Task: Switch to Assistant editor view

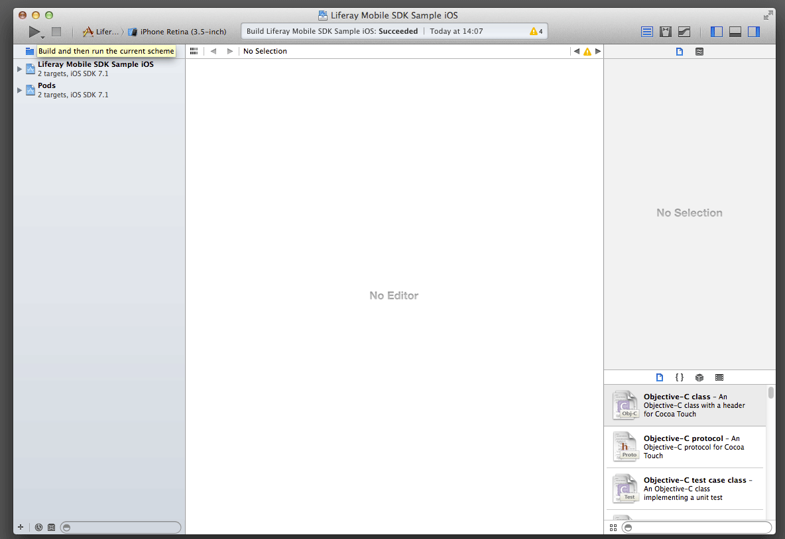Action: point(666,32)
